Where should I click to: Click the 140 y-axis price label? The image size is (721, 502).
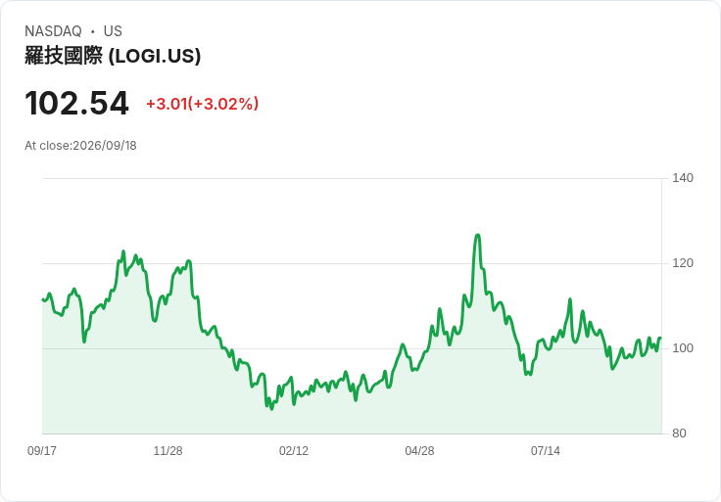683,178
